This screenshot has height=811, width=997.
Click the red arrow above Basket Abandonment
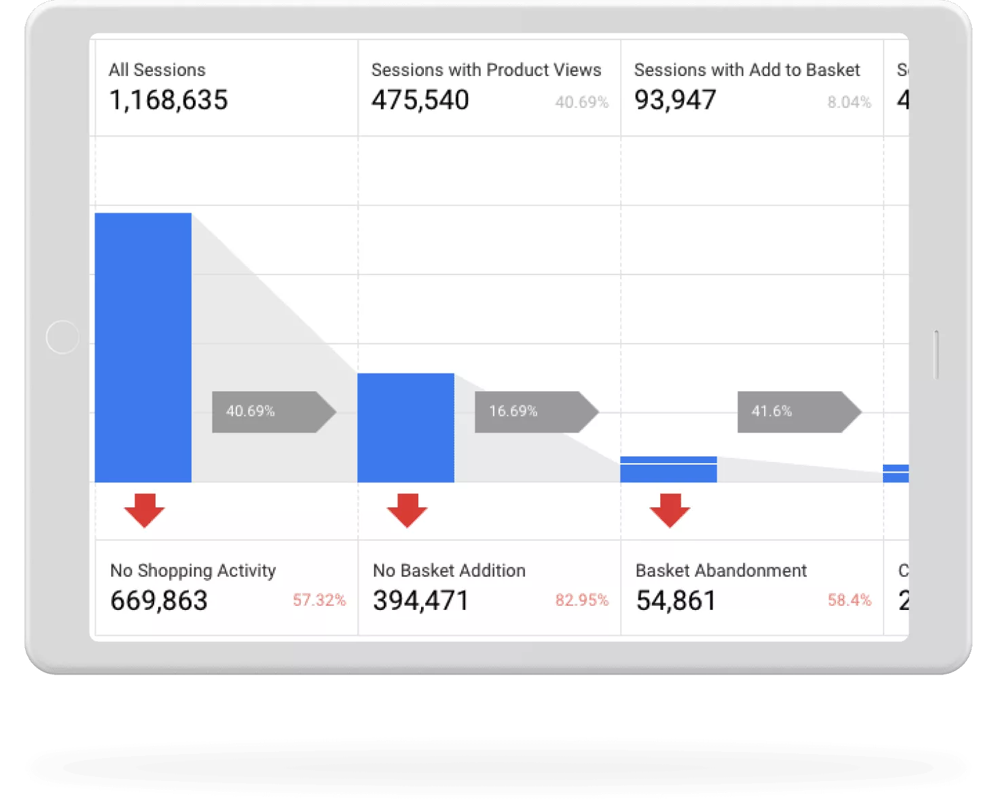670,509
